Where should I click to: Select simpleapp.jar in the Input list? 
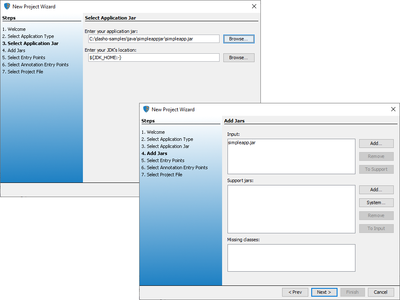pyautogui.click(x=242, y=142)
